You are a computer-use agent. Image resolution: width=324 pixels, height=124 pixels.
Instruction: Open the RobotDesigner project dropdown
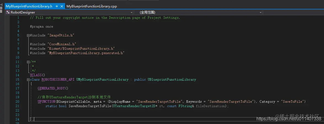click(132, 12)
